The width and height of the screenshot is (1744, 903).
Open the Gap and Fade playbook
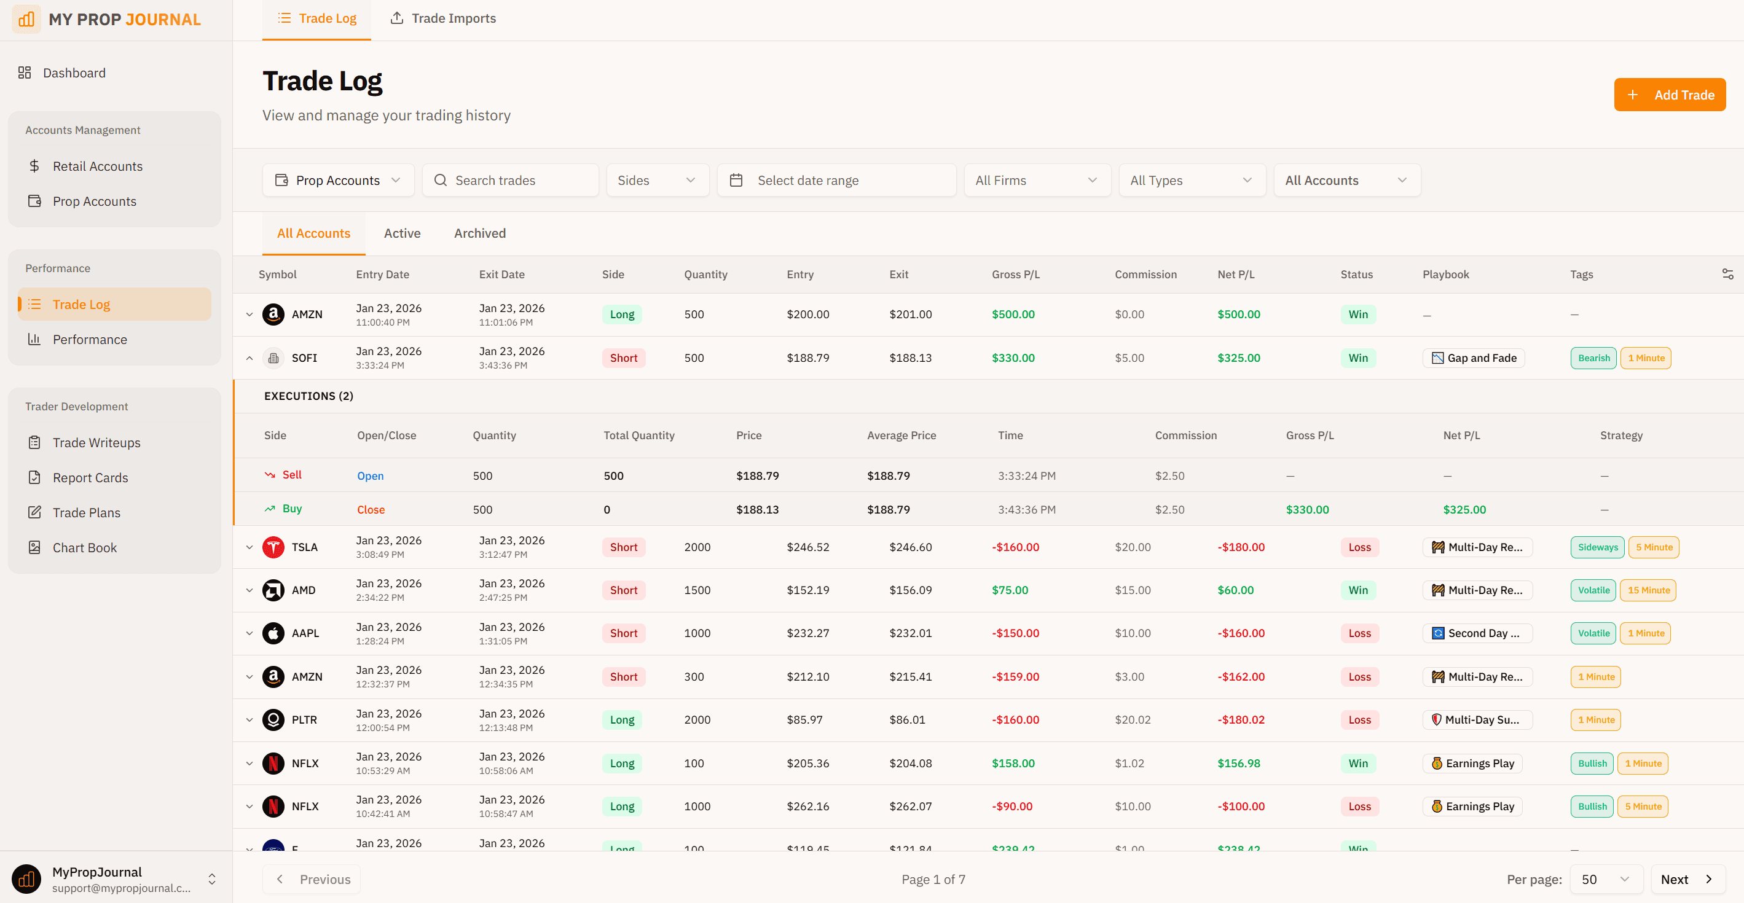click(1473, 358)
